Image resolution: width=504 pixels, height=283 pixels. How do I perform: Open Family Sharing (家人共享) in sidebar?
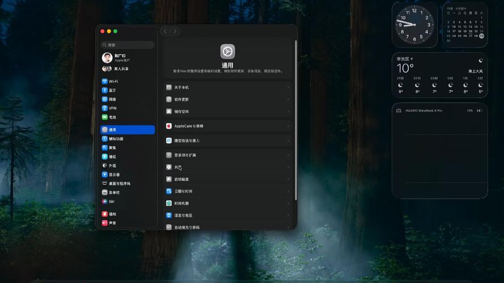click(127, 68)
